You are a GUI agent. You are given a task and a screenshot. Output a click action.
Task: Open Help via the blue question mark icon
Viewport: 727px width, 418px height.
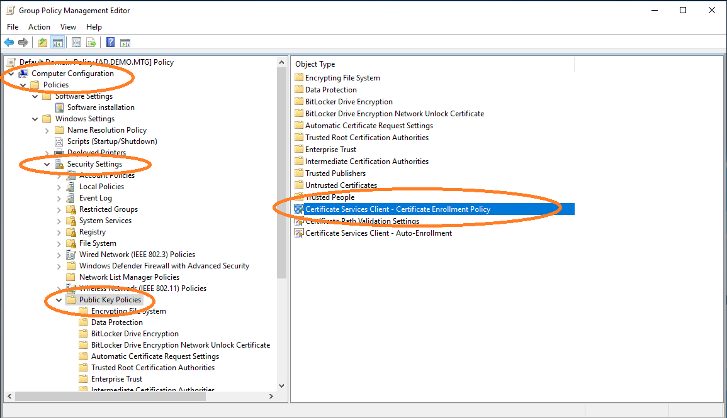[109, 42]
